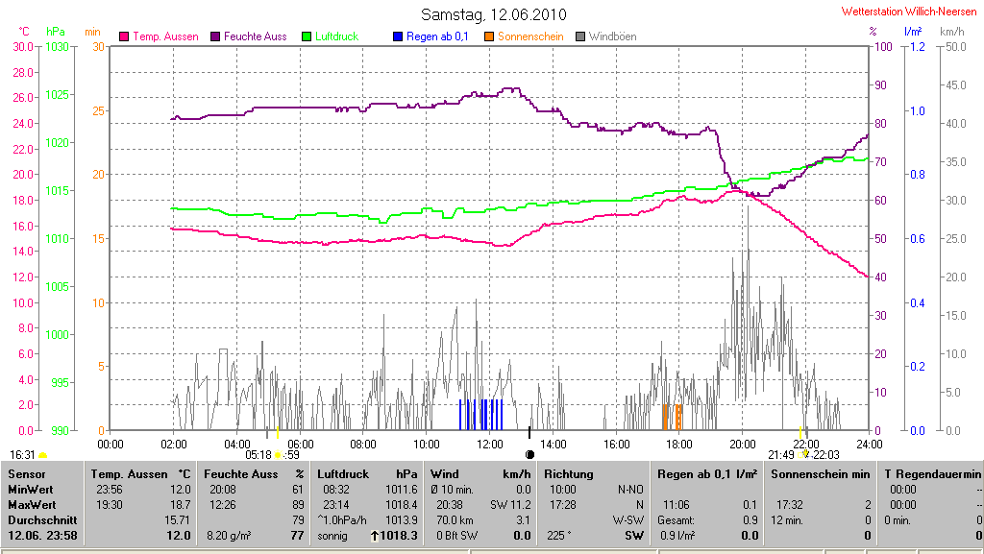Viewport: 984px width, 554px height.
Task: Click the chart title Samstag, 12.06.2010
Action: [493, 14]
